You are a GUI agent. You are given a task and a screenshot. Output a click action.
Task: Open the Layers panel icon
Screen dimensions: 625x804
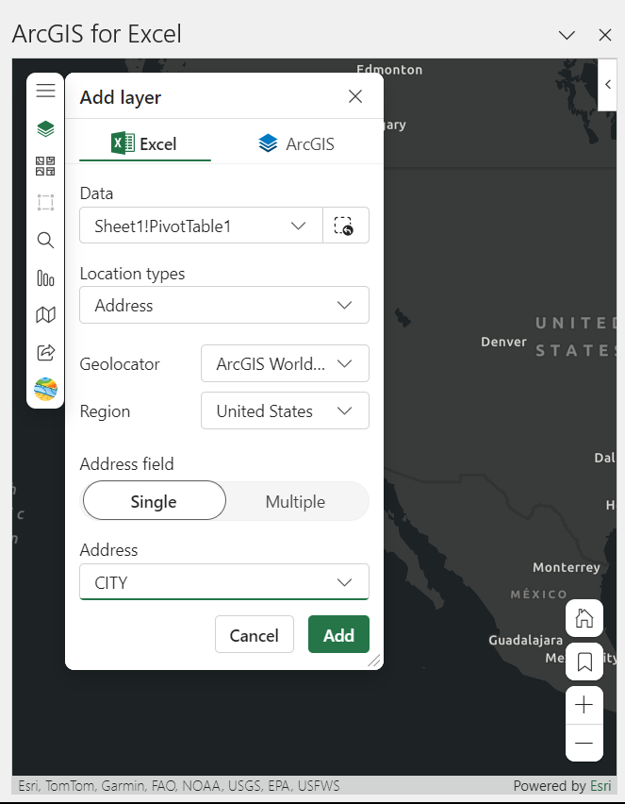coord(45,128)
